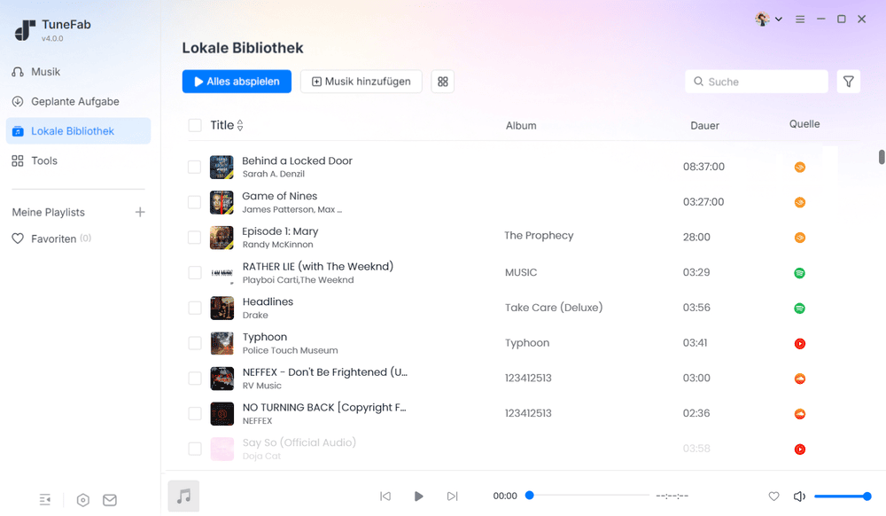Open the hamburger menu in title bar
886x516 pixels.
coord(800,19)
